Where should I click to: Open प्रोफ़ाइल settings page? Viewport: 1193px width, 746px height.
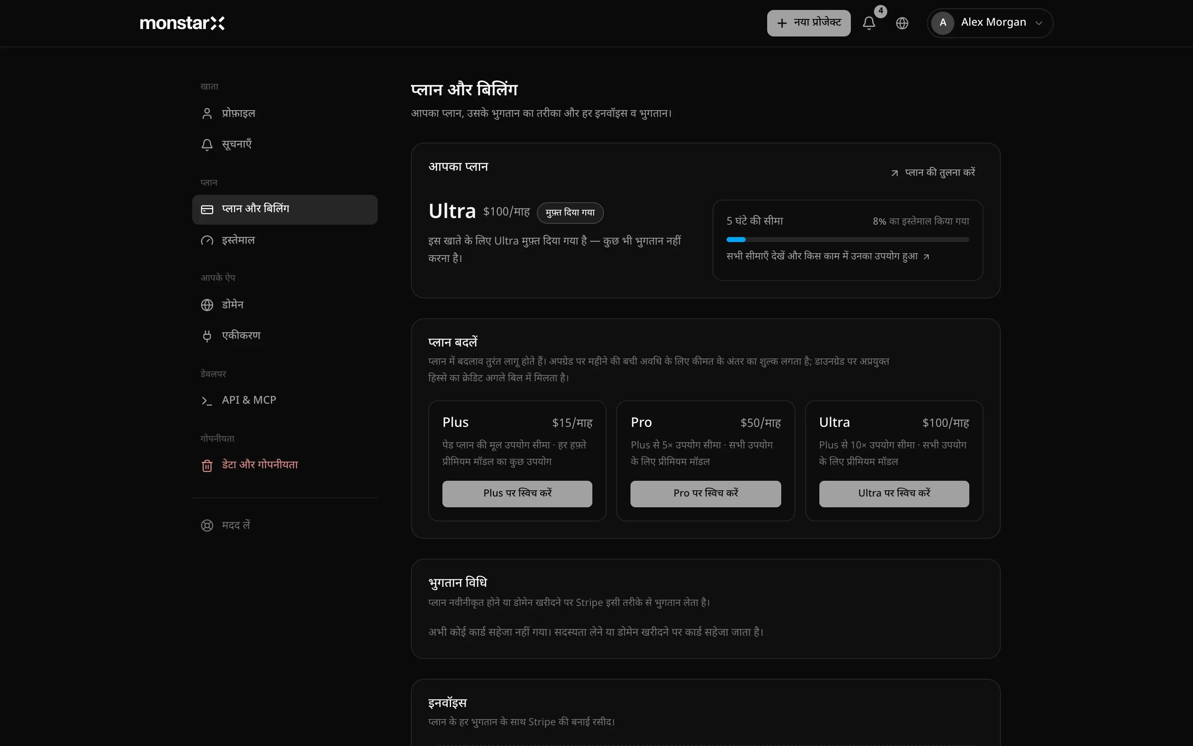point(285,114)
